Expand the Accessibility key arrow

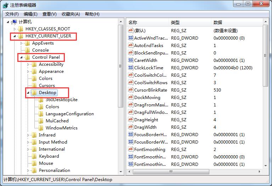coord(28,64)
